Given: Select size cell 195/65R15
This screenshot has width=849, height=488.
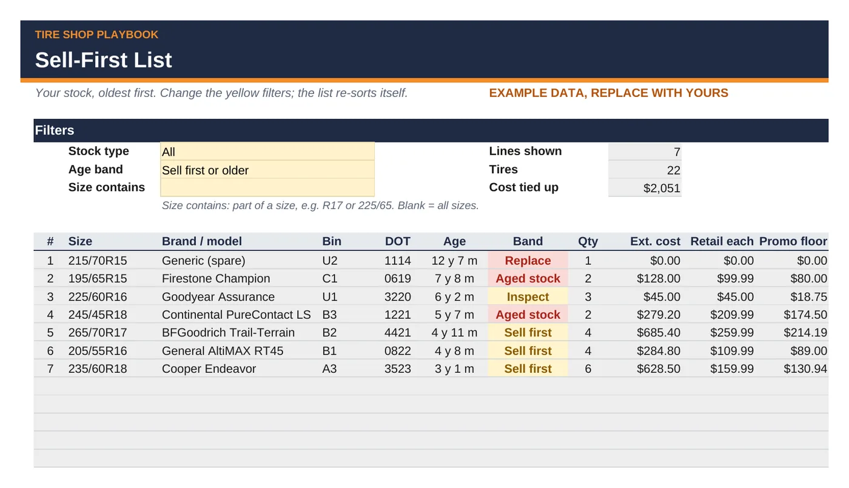Looking at the screenshot, I should pos(98,279).
